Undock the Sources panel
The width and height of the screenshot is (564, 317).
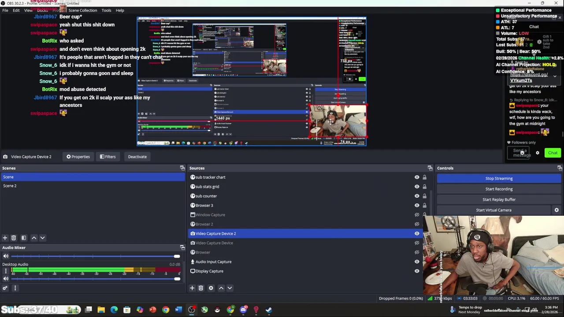tap(430, 168)
